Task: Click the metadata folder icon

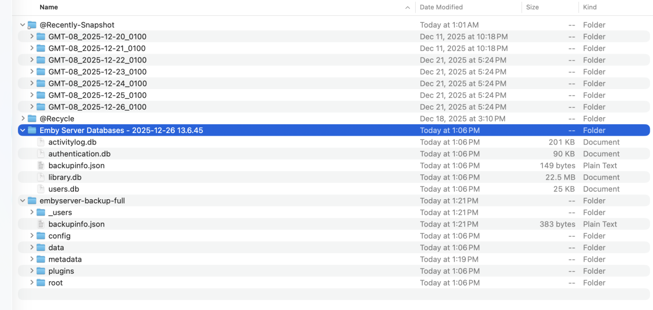Action: pos(41,259)
